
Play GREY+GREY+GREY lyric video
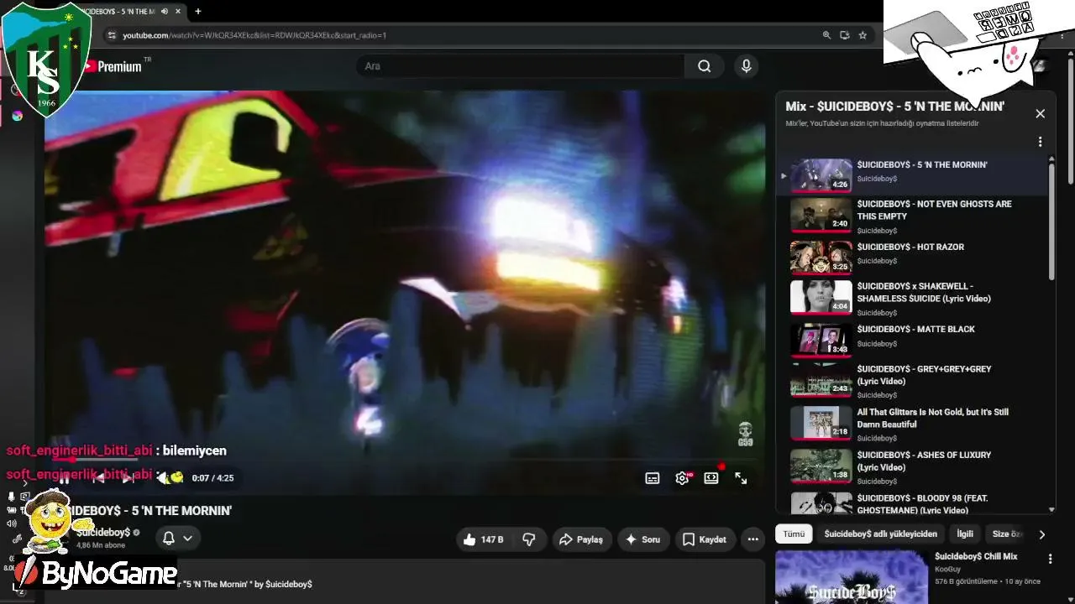tap(912, 380)
